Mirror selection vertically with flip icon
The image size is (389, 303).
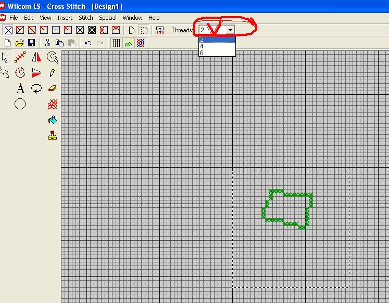coord(36,73)
